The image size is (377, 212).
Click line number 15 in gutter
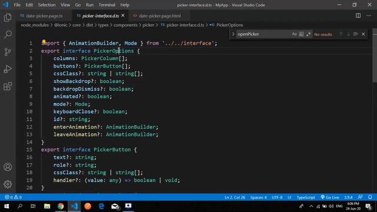tap(29, 150)
